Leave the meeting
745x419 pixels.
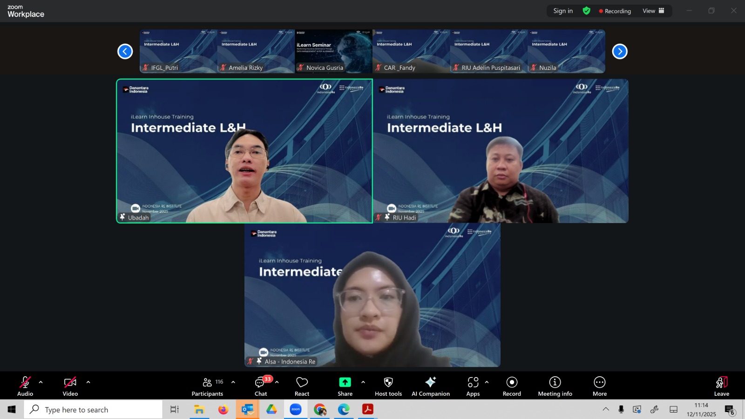(x=721, y=386)
